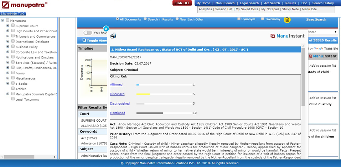Click the Save Search link
The height and width of the screenshot is (167, 341).
(x=316, y=19)
